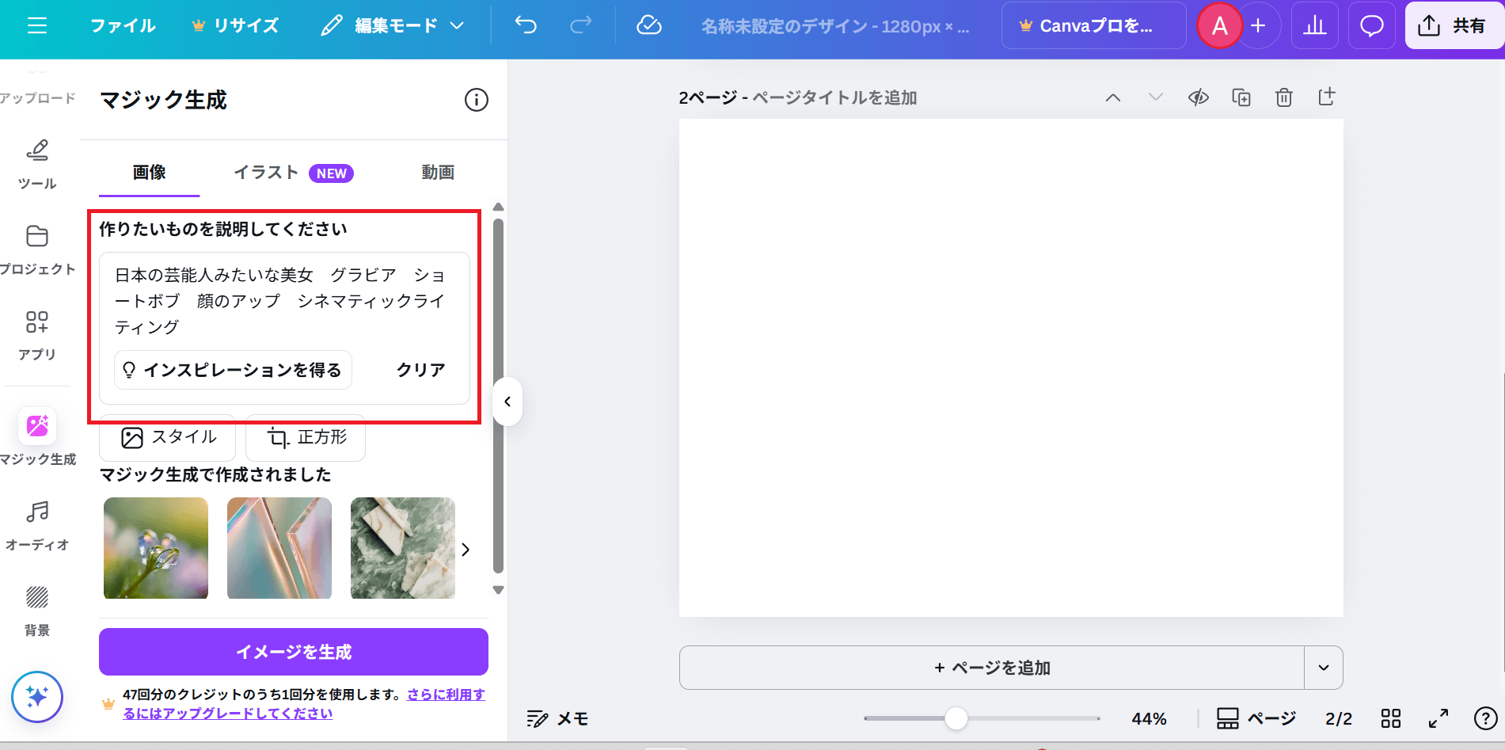The width and height of the screenshot is (1505, 750).
Task: Toggle page 2 visibility eye icon
Action: (x=1198, y=97)
